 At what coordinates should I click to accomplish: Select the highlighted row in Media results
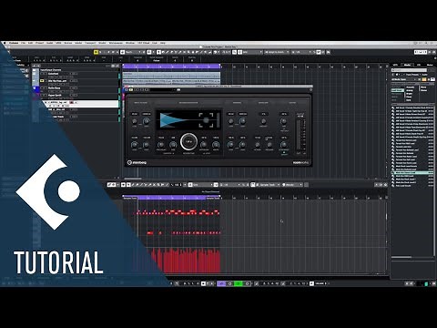[x=412, y=172]
